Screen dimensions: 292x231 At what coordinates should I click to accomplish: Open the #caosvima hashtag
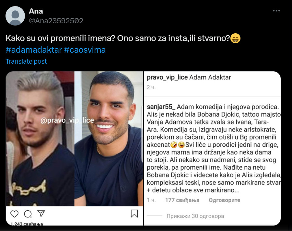tap(85, 50)
